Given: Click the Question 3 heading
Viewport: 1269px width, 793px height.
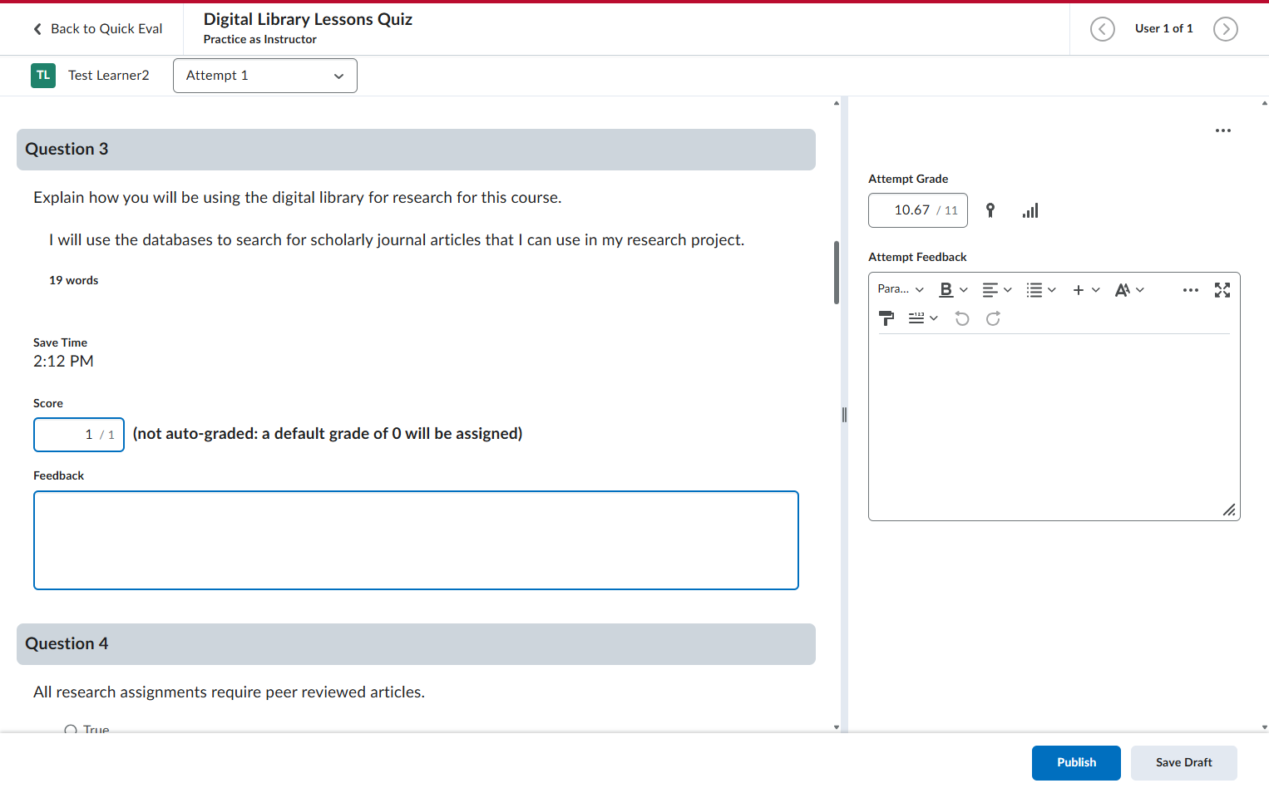Looking at the screenshot, I should coord(67,150).
